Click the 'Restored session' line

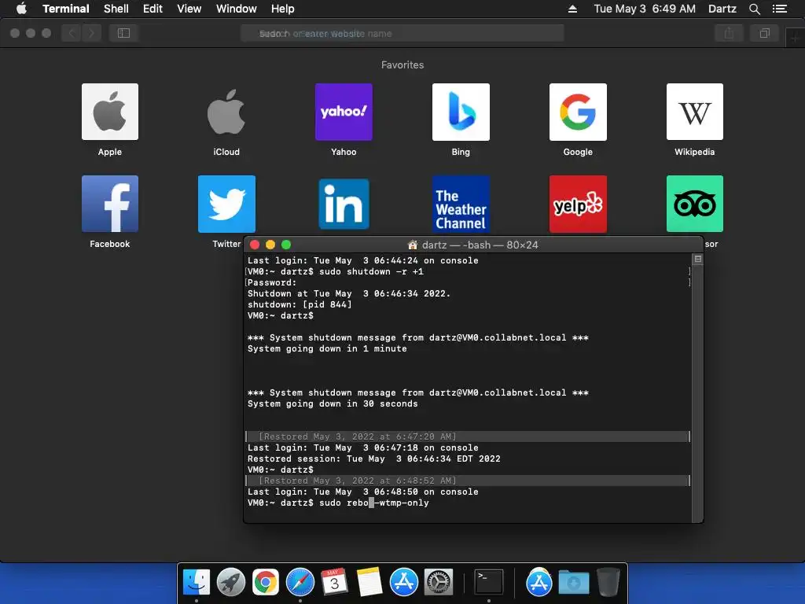point(373,459)
